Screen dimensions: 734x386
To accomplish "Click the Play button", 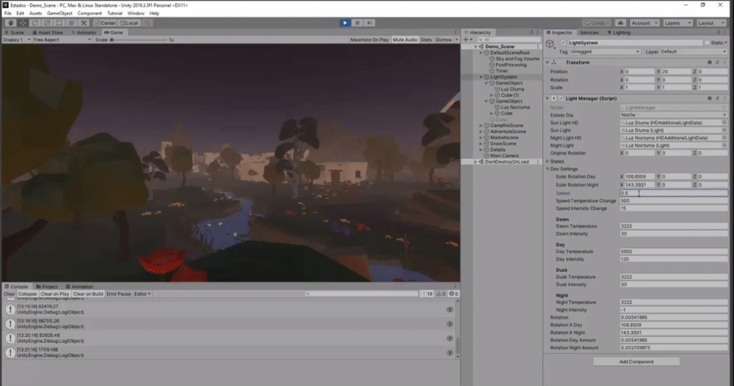I will [x=345, y=23].
